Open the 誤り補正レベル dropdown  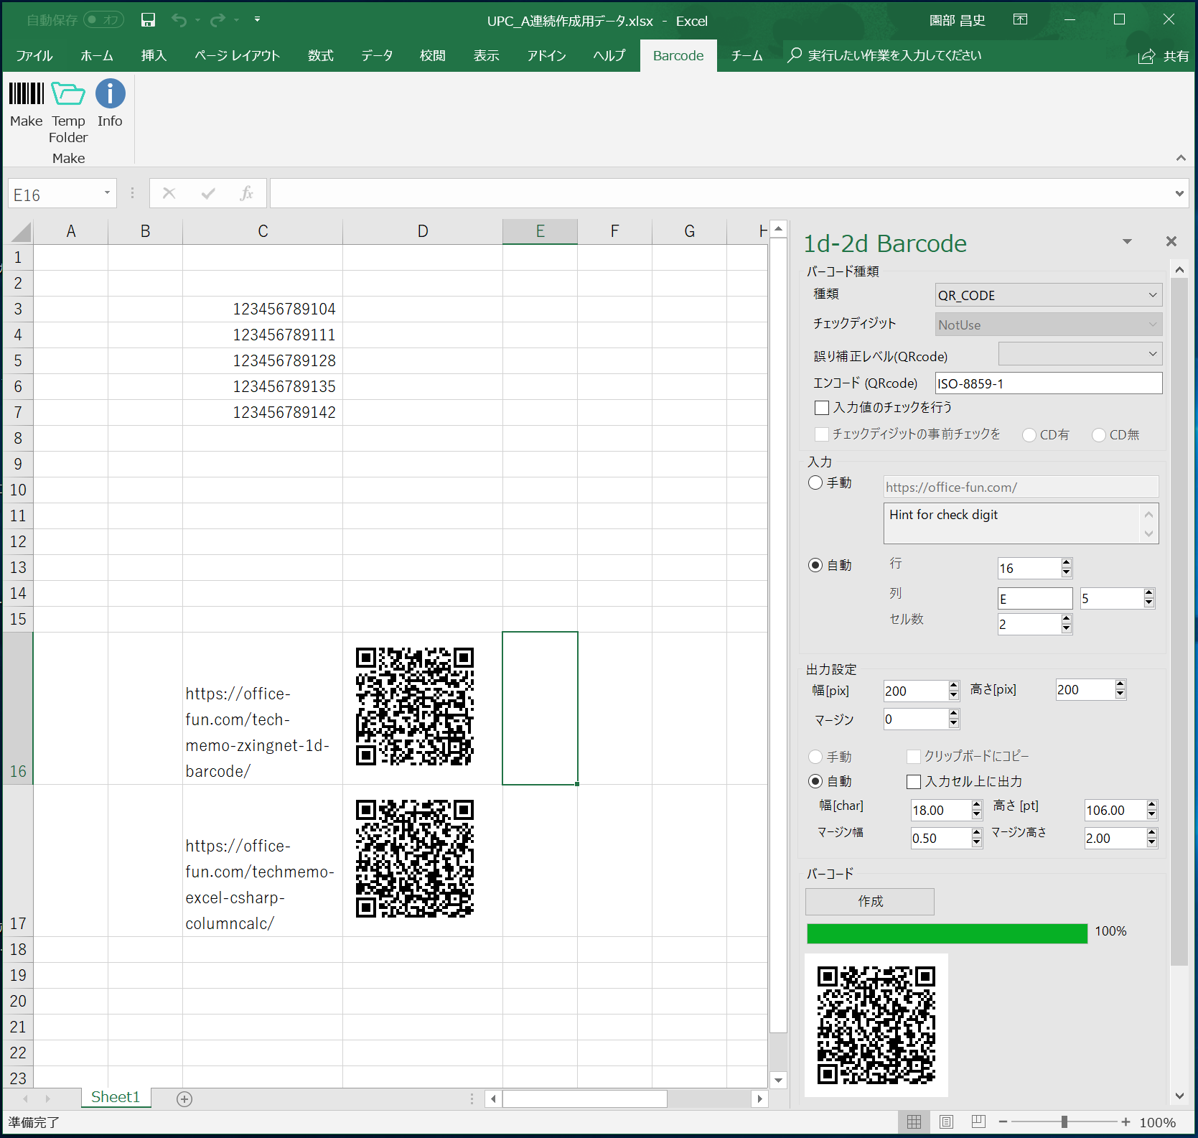(x=1080, y=354)
